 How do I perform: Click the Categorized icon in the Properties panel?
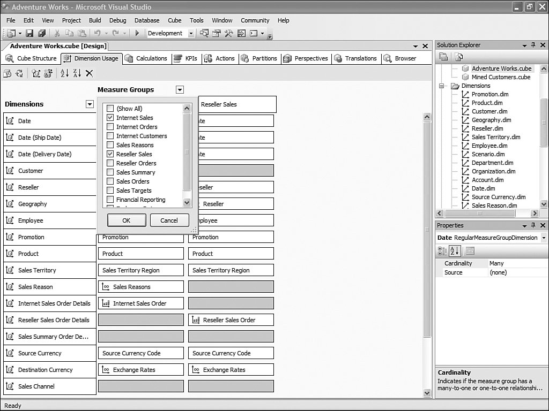pos(442,251)
